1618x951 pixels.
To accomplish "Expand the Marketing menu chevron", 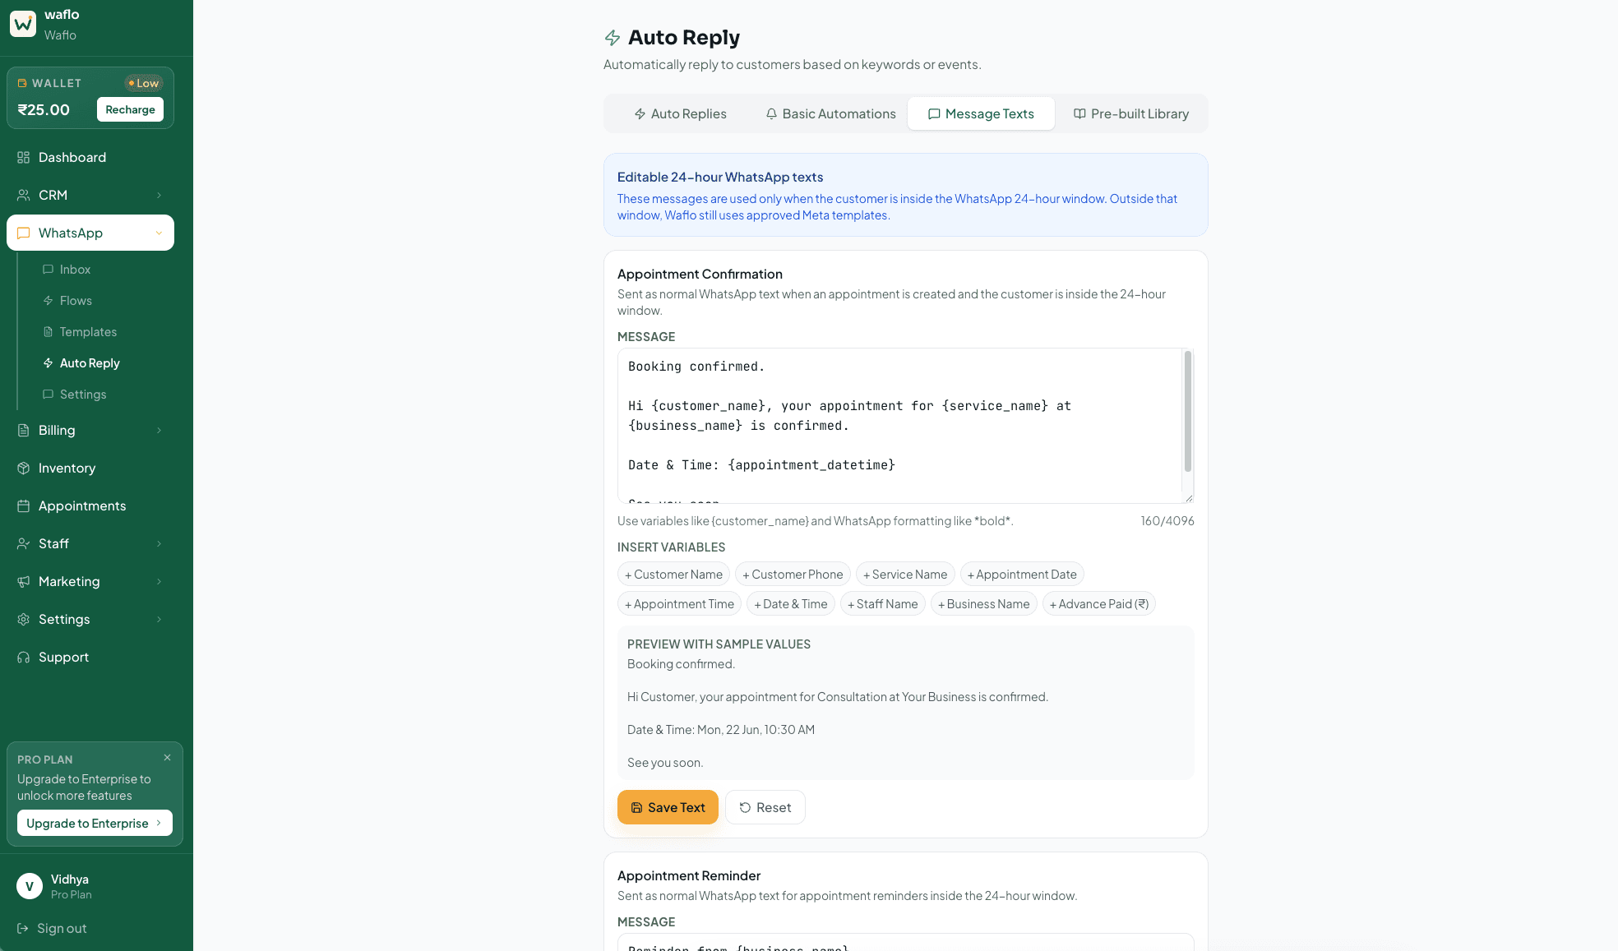I will (x=159, y=581).
